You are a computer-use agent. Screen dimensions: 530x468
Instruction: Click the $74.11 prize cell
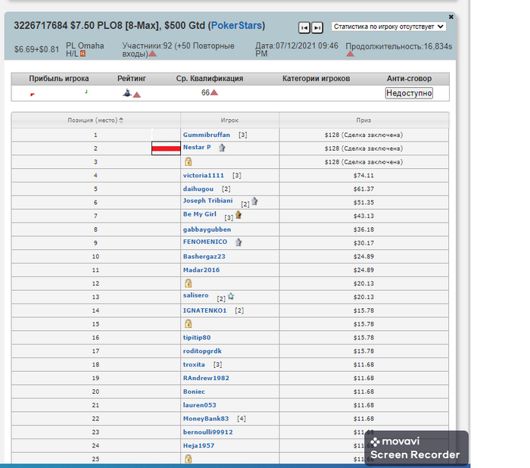pos(363,176)
